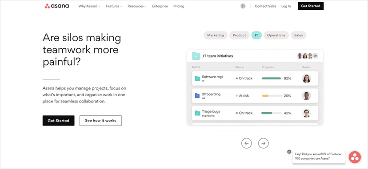Click the green status dot for Software mgt
The width and height of the screenshot is (368, 169).
click(x=236, y=79)
